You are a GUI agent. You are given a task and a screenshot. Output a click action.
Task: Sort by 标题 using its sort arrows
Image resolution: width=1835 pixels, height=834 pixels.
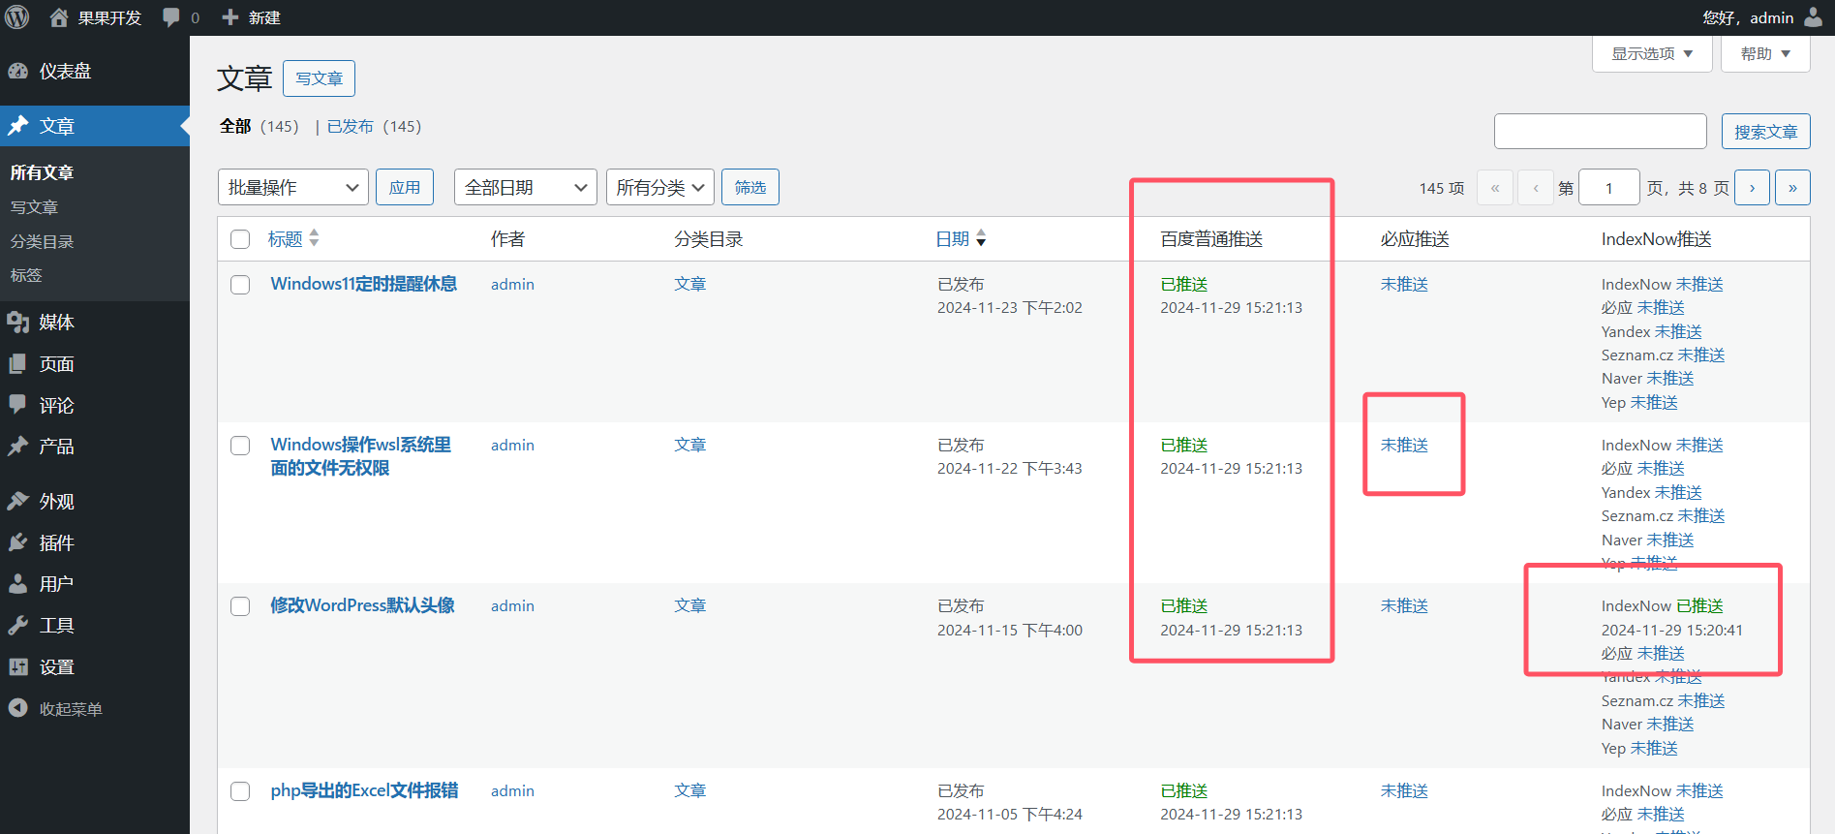(314, 238)
